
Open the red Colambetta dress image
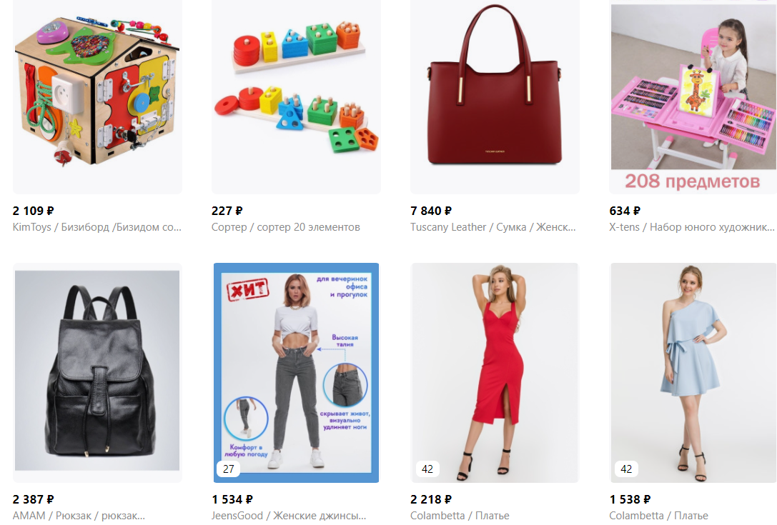[495, 372]
